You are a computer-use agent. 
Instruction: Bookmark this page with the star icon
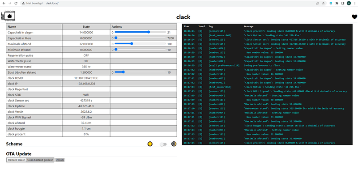click(323, 3)
